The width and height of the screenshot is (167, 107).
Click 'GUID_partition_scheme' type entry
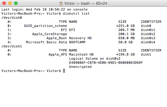[45, 26]
